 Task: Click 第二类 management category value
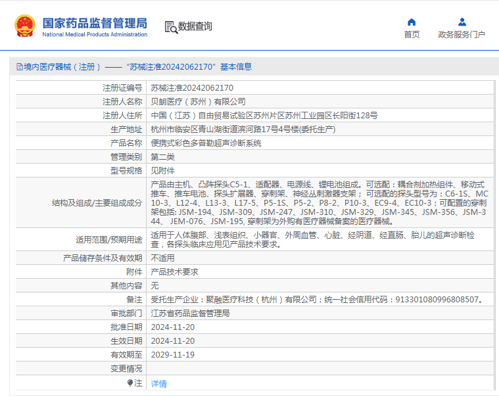point(162,157)
